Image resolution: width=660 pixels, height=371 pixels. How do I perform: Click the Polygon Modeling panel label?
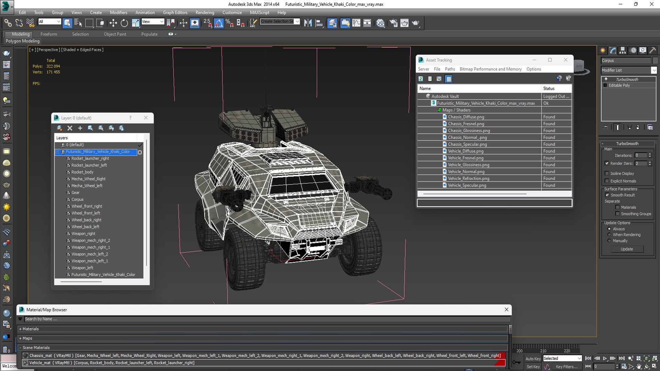(x=23, y=41)
